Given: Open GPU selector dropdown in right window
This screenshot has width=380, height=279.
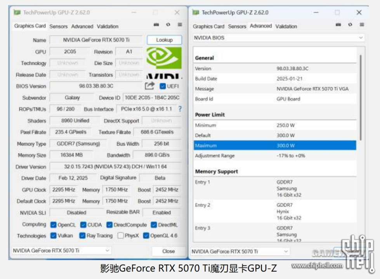Looking at the screenshot, I should (240, 251).
